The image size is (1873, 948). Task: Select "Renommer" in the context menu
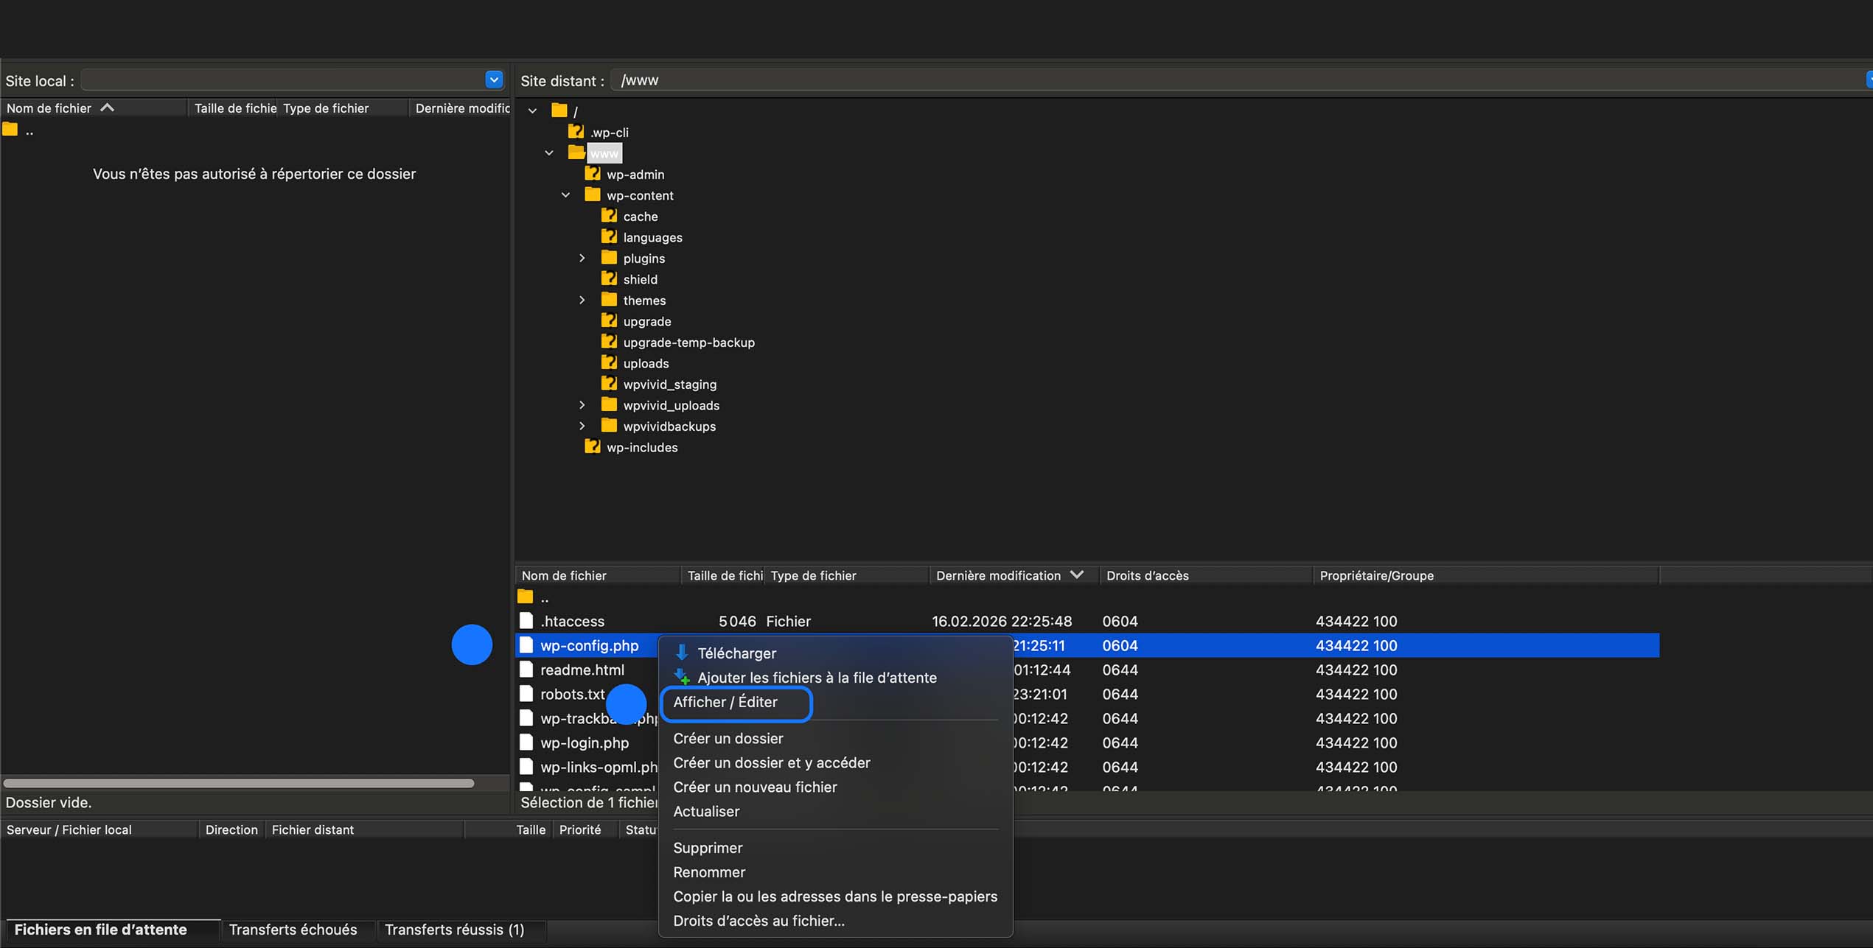pos(708,871)
